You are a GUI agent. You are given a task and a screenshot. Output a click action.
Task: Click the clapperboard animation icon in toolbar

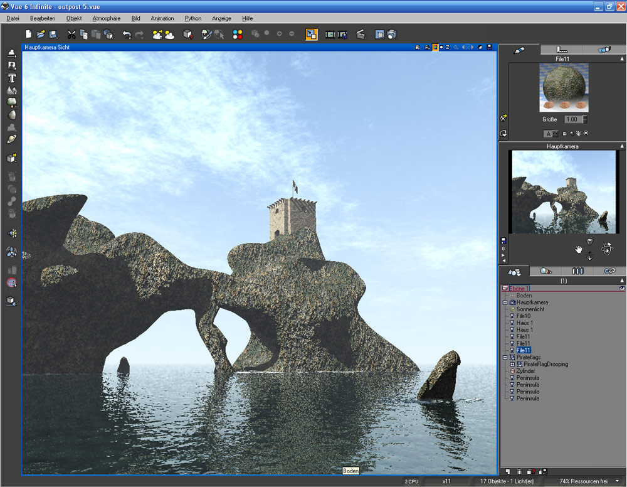coord(361,35)
